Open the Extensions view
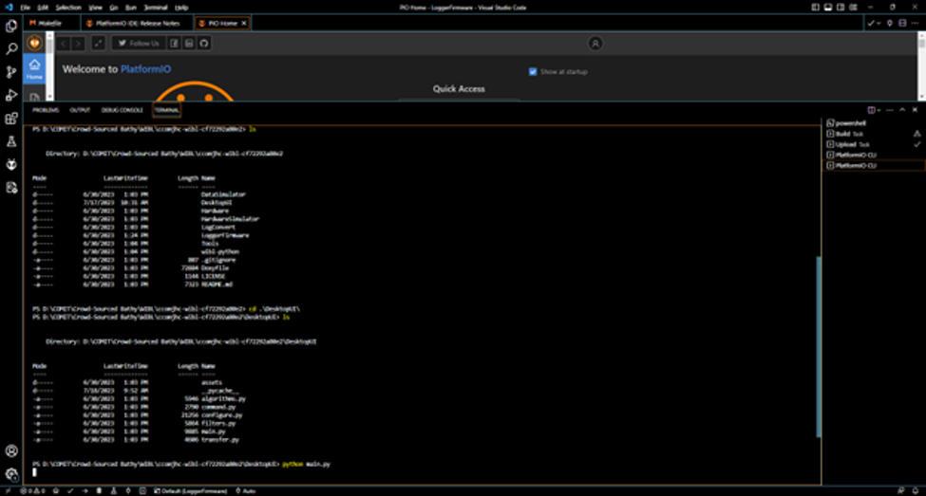926x496 pixels. [11, 119]
